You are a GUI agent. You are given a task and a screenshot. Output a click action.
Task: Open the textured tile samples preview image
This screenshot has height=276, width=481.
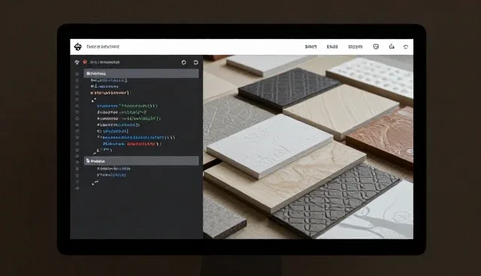click(308, 147)
